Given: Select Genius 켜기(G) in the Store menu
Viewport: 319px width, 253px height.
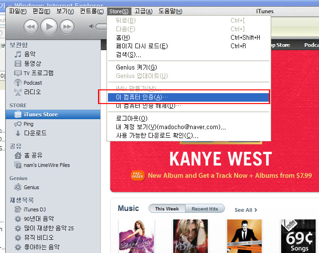Looking at the screenshot, I should pyautogui.click(x=188, y=68).
